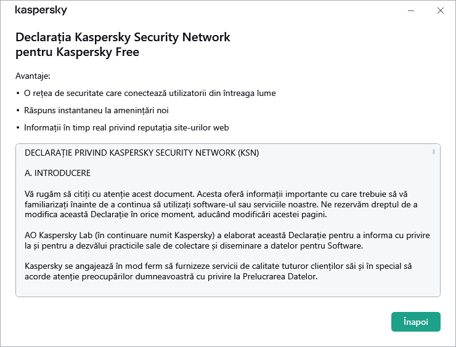Click the 'DECLARAȚIE PRIVIND KASPERSKY SECURITY NETWORK (KSN)' heading
This screenshot has width=456, height=347.
point(142,152)
